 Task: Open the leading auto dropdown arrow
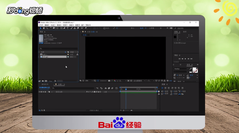pos(197,75)
